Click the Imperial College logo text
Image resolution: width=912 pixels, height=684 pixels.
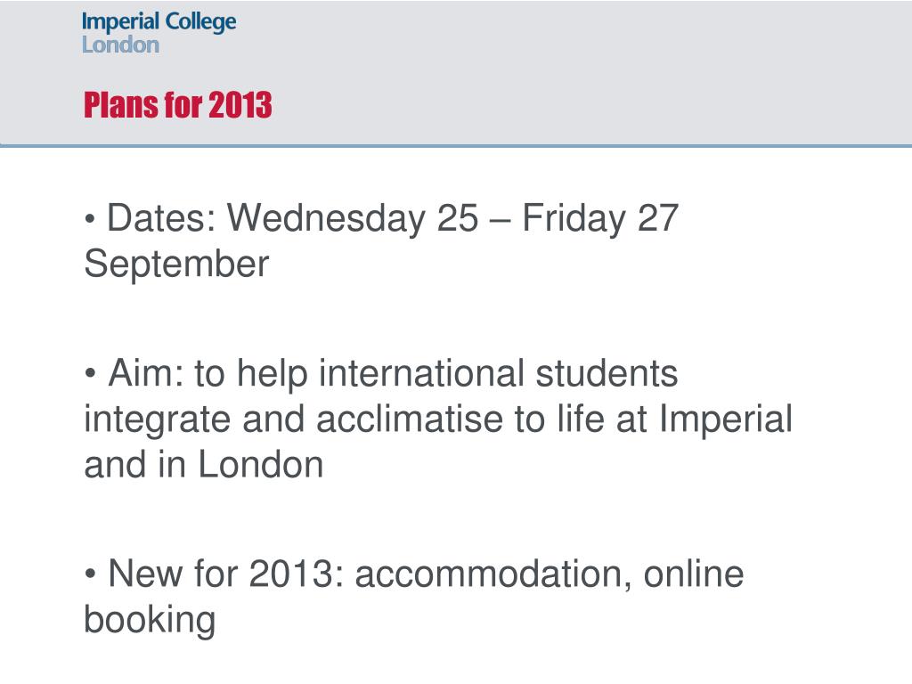click(x=159, y=22)
